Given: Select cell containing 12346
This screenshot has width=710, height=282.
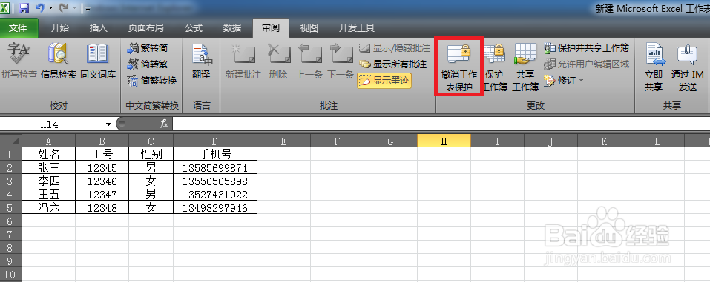Looking at the screenshot, I should pos(102,181).
